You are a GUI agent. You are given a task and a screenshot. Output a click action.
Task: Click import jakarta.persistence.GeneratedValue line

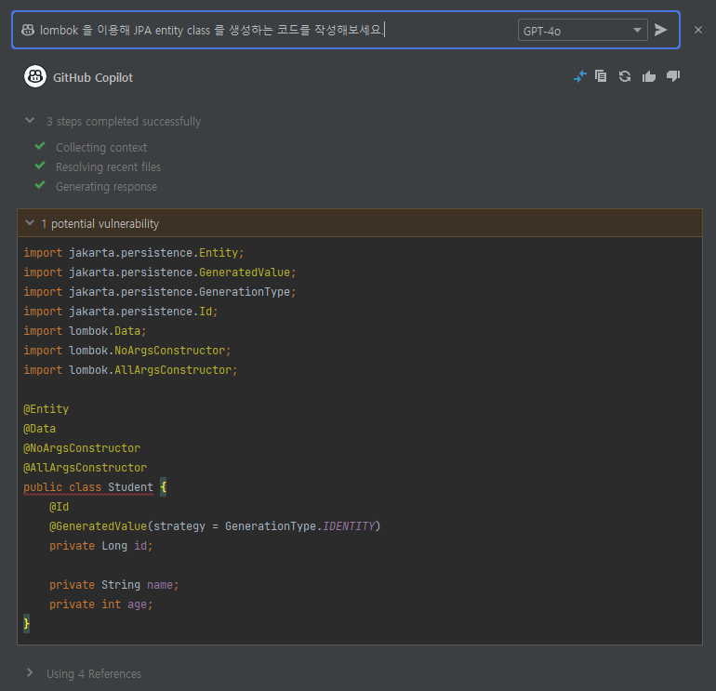160,272
